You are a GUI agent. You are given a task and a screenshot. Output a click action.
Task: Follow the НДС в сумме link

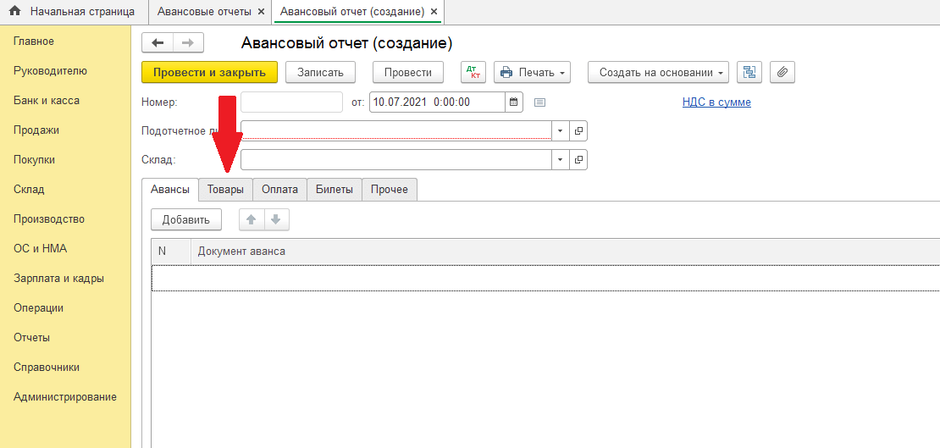716,102
